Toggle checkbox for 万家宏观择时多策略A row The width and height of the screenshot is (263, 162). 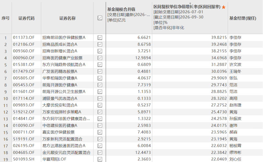coord(100,112)
